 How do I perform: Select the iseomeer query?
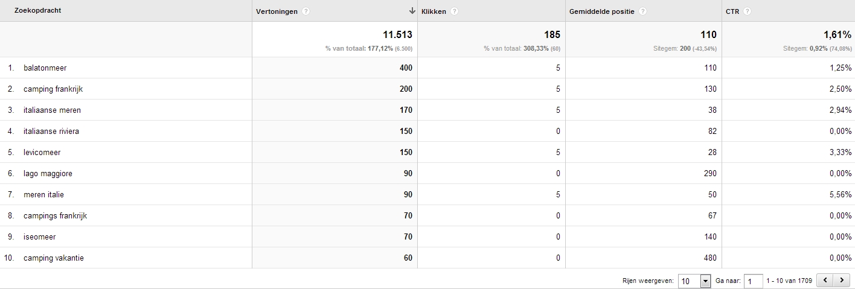(x=40, y=237)
